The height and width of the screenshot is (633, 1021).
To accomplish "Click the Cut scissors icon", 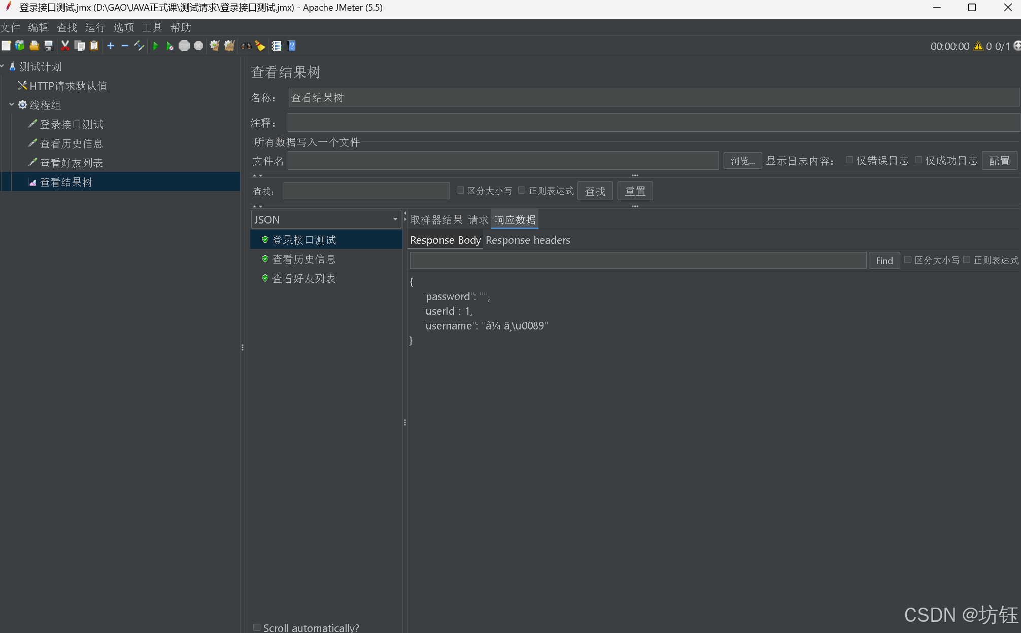I will [65, 46].
